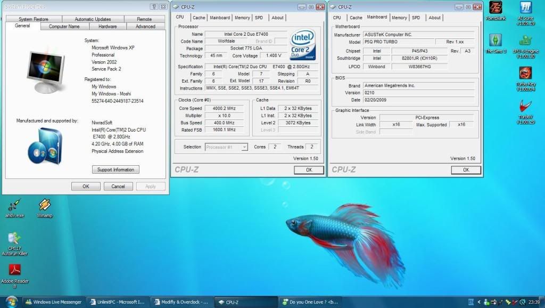
Task: Open the AI Suite desktop shortcut
Action: click(526, 9)
